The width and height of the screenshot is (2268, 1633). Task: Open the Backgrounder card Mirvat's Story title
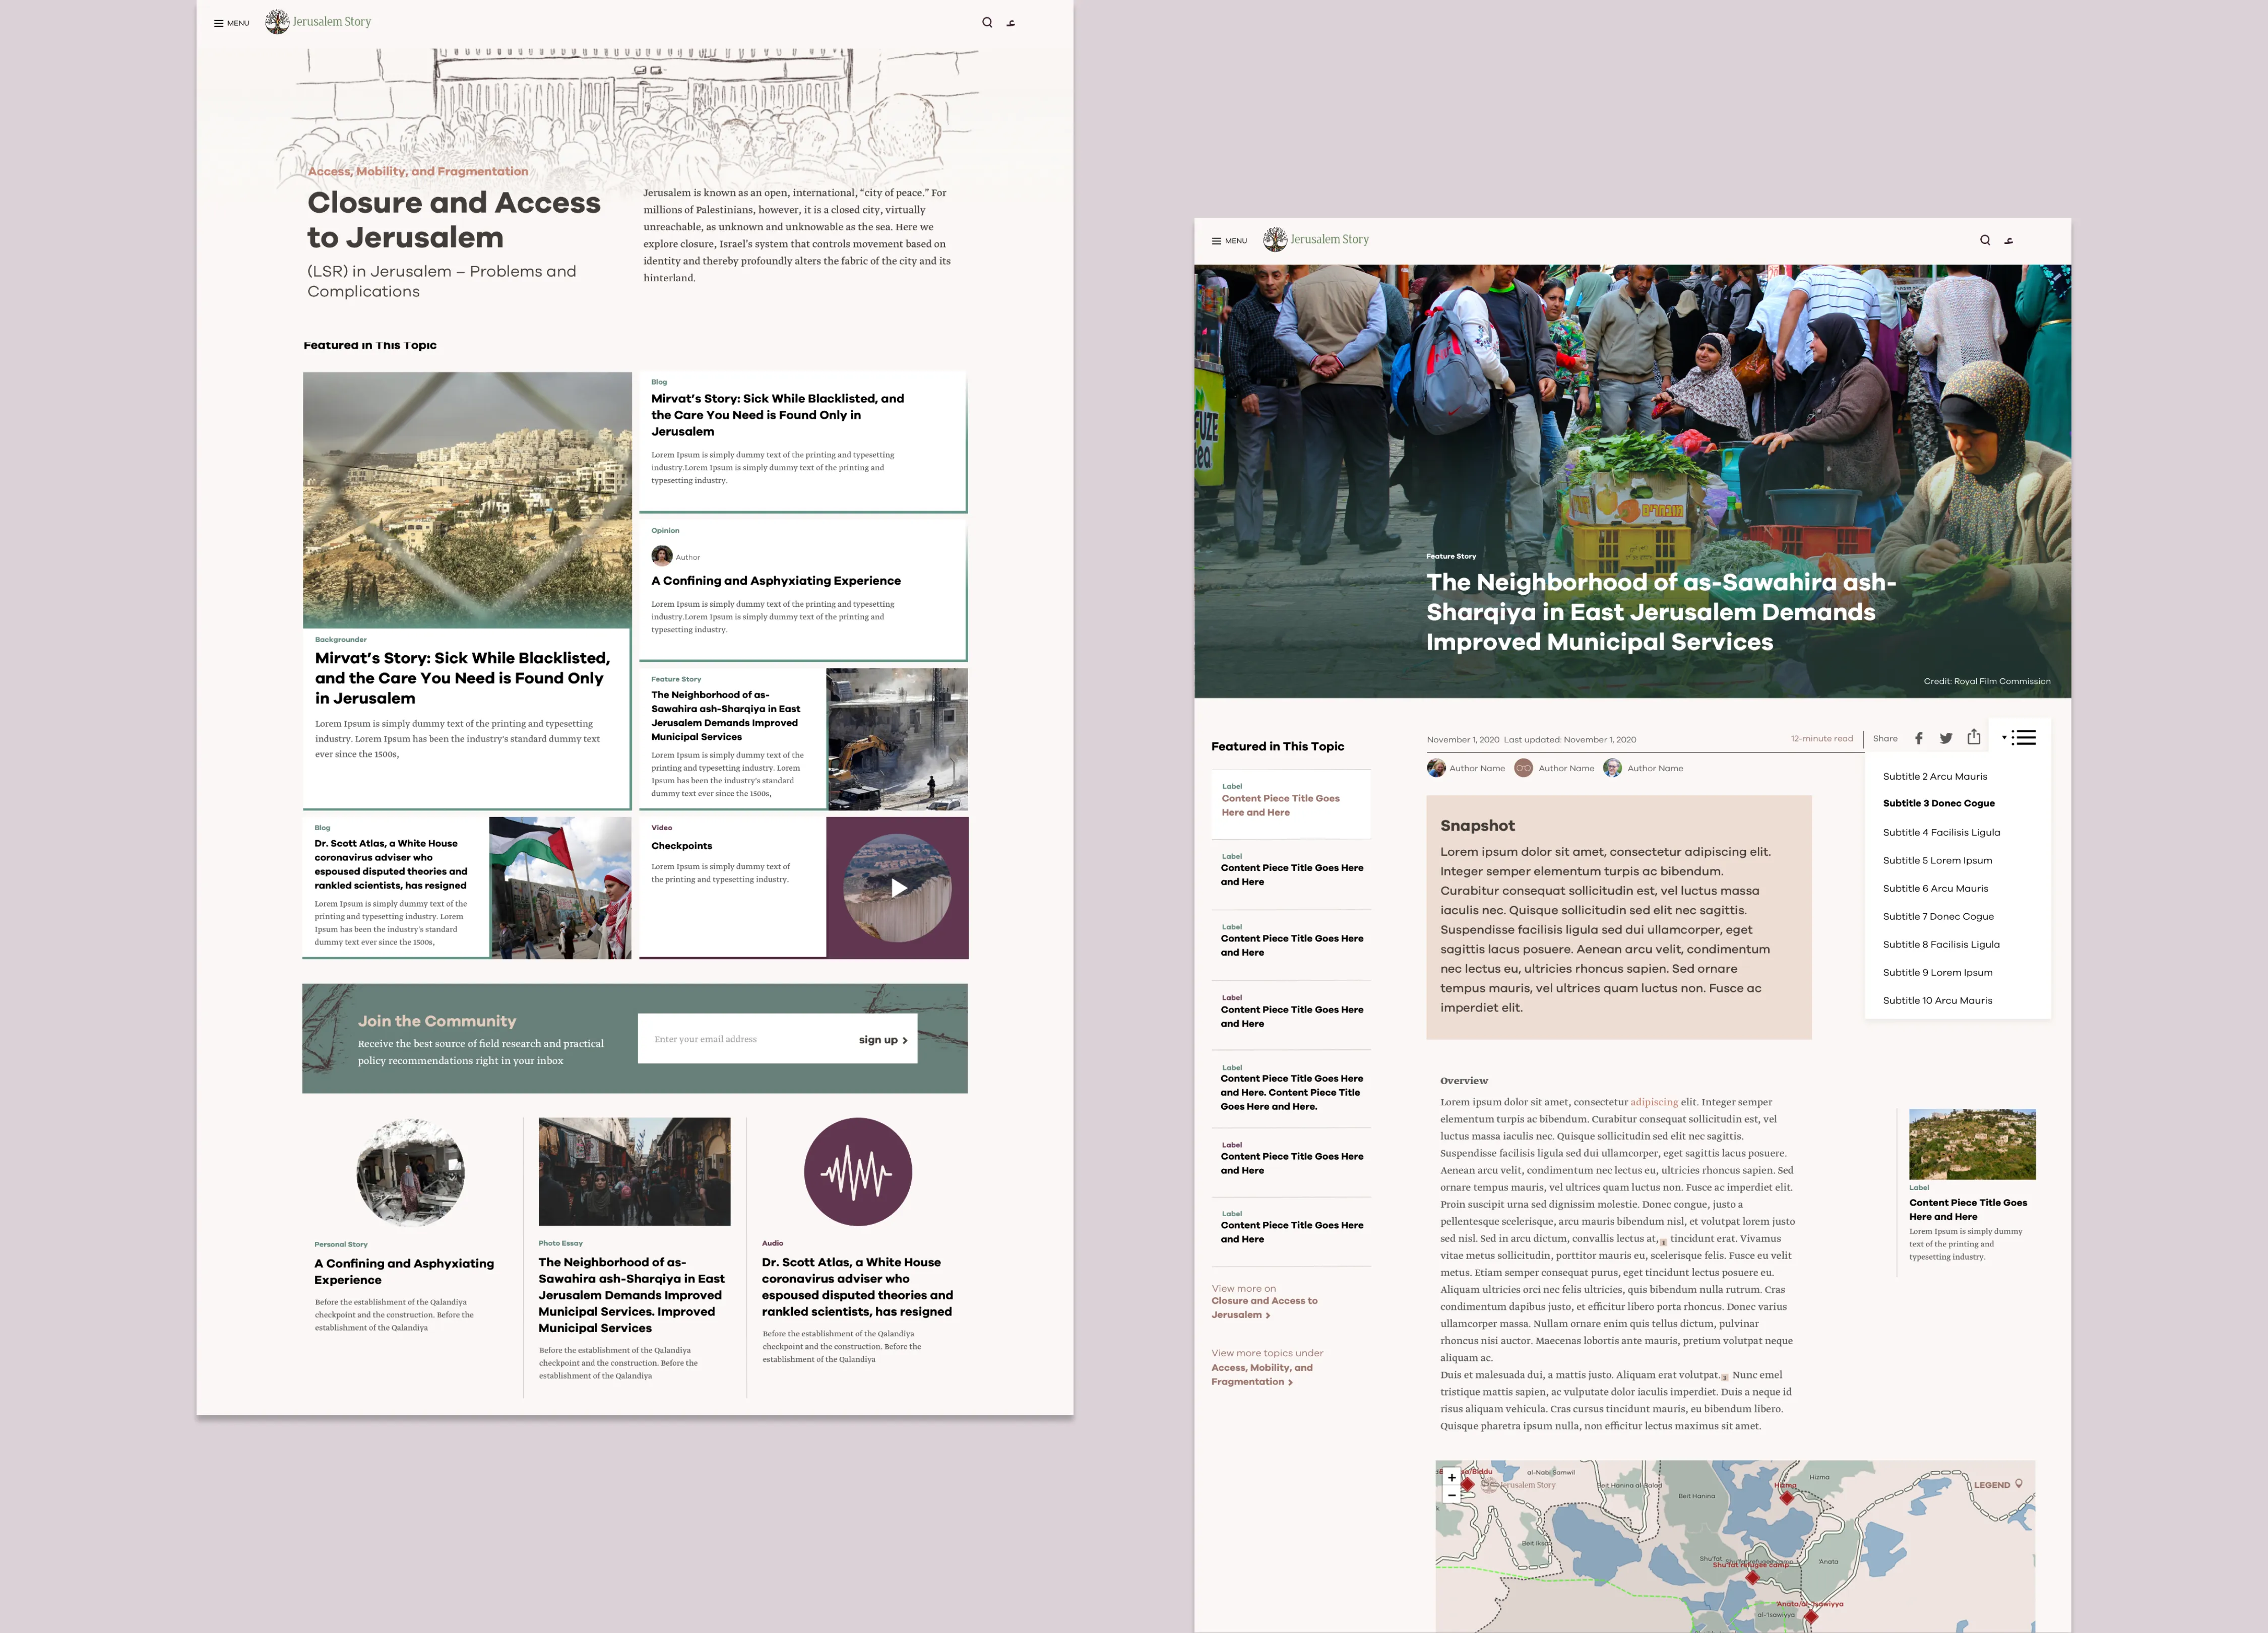point(462,678)
